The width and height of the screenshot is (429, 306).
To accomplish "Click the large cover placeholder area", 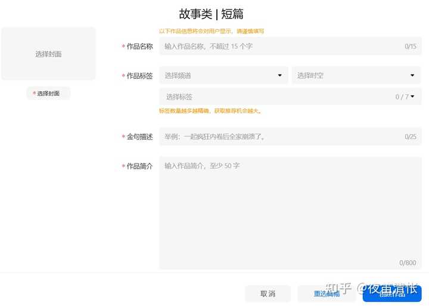I will [48, 54].
